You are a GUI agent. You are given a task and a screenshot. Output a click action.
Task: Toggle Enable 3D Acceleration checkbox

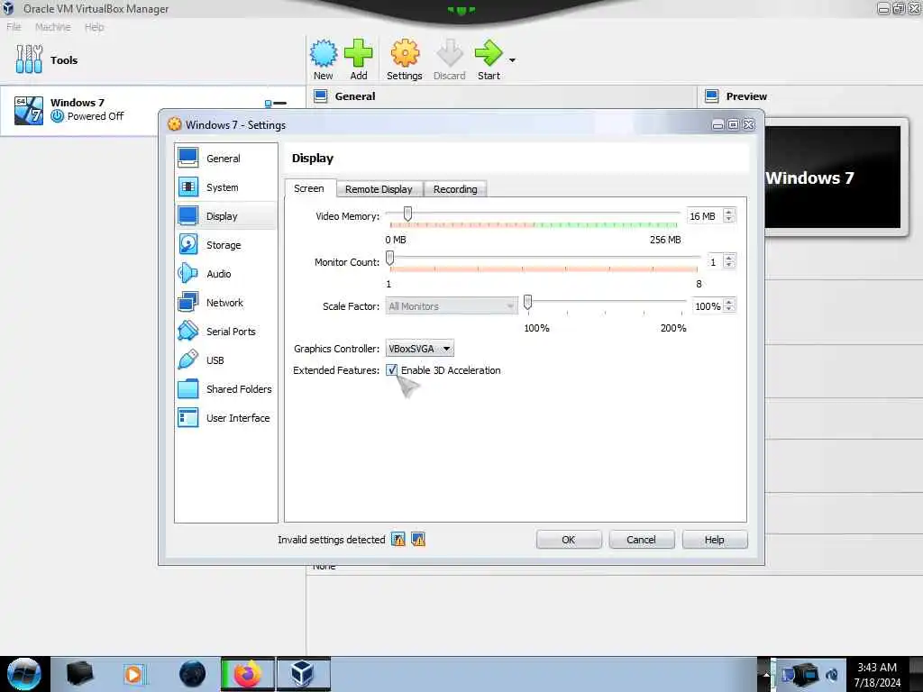391,370
